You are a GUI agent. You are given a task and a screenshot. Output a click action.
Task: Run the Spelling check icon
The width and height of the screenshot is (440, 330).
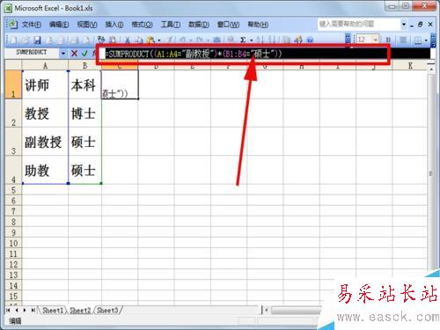pos(101,40)
